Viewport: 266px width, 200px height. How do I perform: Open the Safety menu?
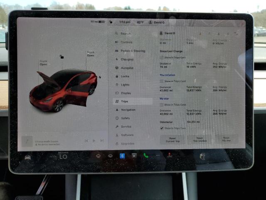pos(126,118)
